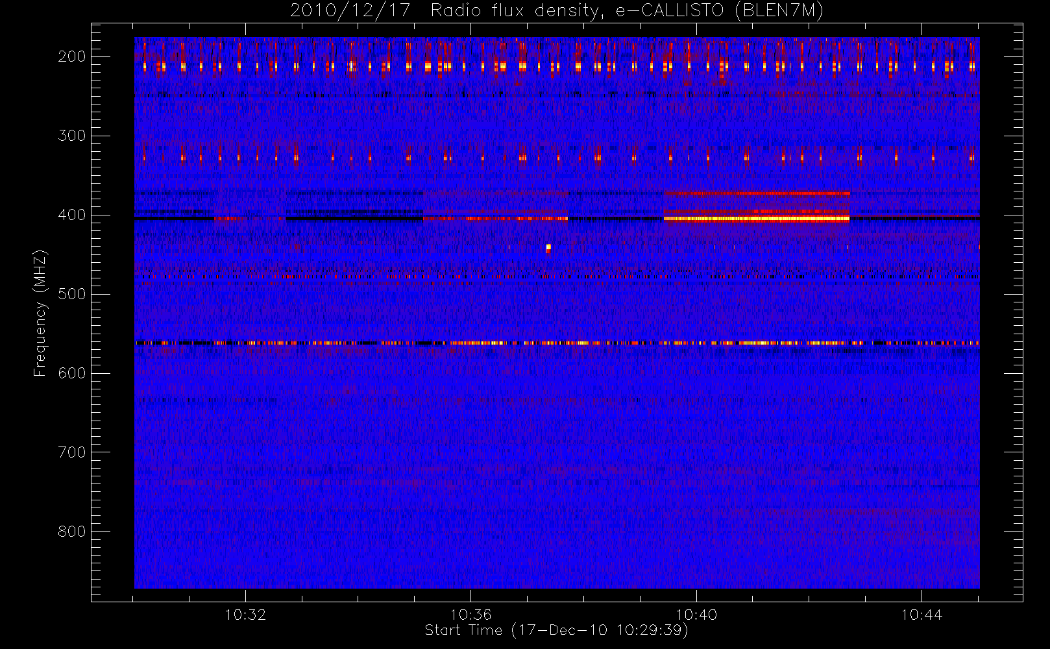Click the Start Time axis title
The width and height of the screenshot is (1050, 649).
click(556, 630)
